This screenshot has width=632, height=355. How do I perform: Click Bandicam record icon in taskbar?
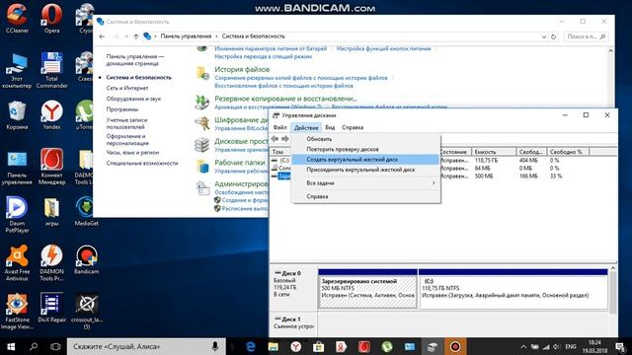455,346
